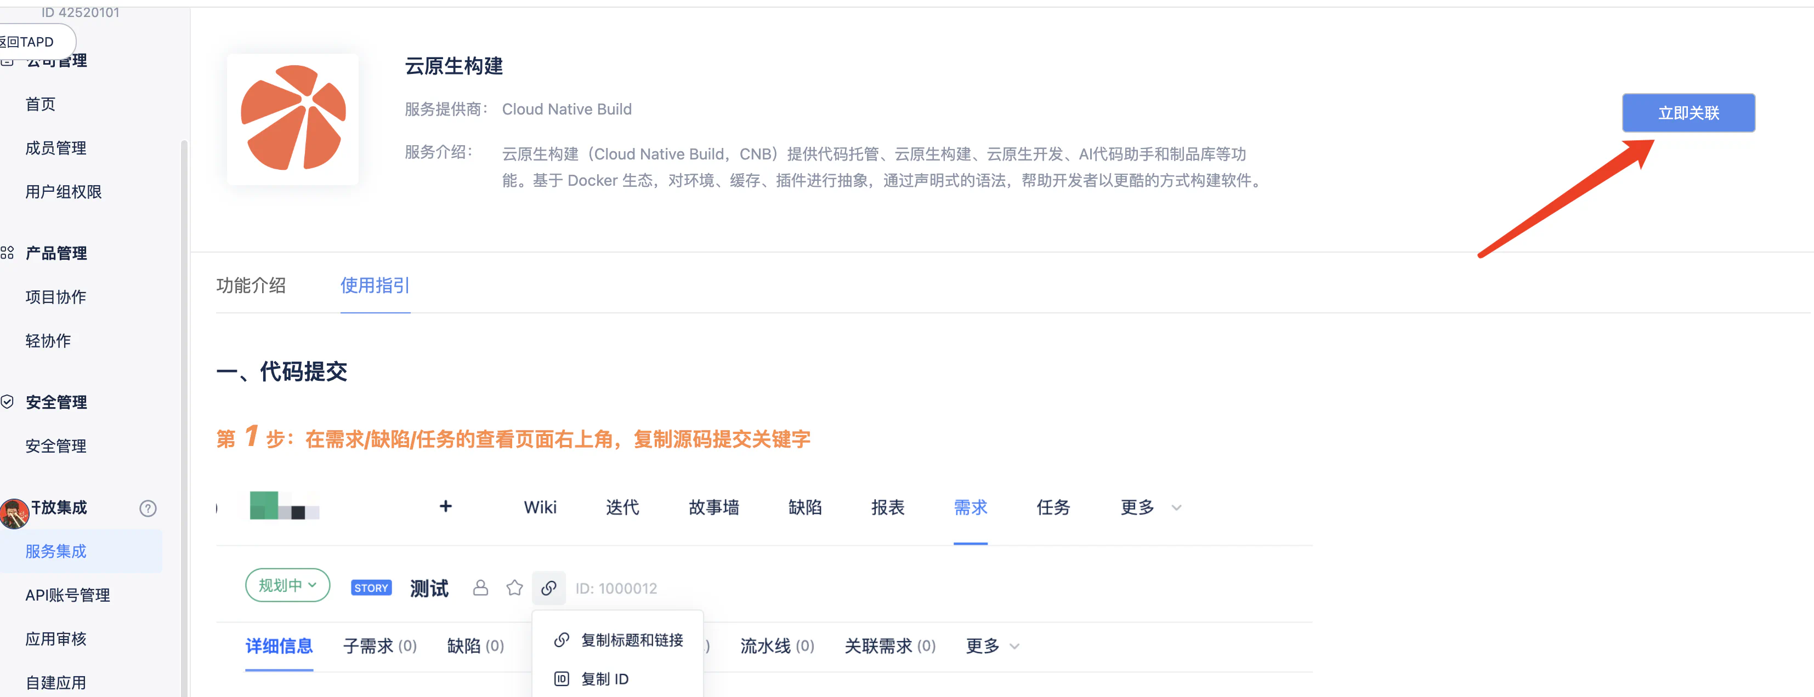Click the plus icon before Wiki
This screenshot has height=697, width=1814.
445,506
